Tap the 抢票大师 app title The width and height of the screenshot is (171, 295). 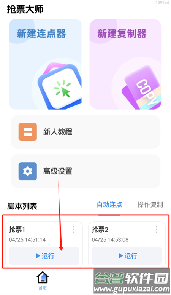click(x=25, y=9)
